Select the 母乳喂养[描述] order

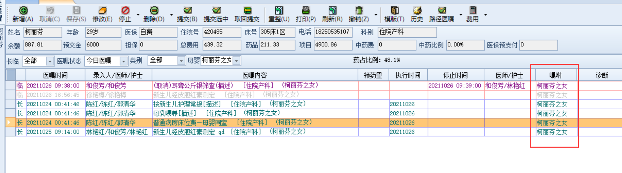tap(314, 113)
